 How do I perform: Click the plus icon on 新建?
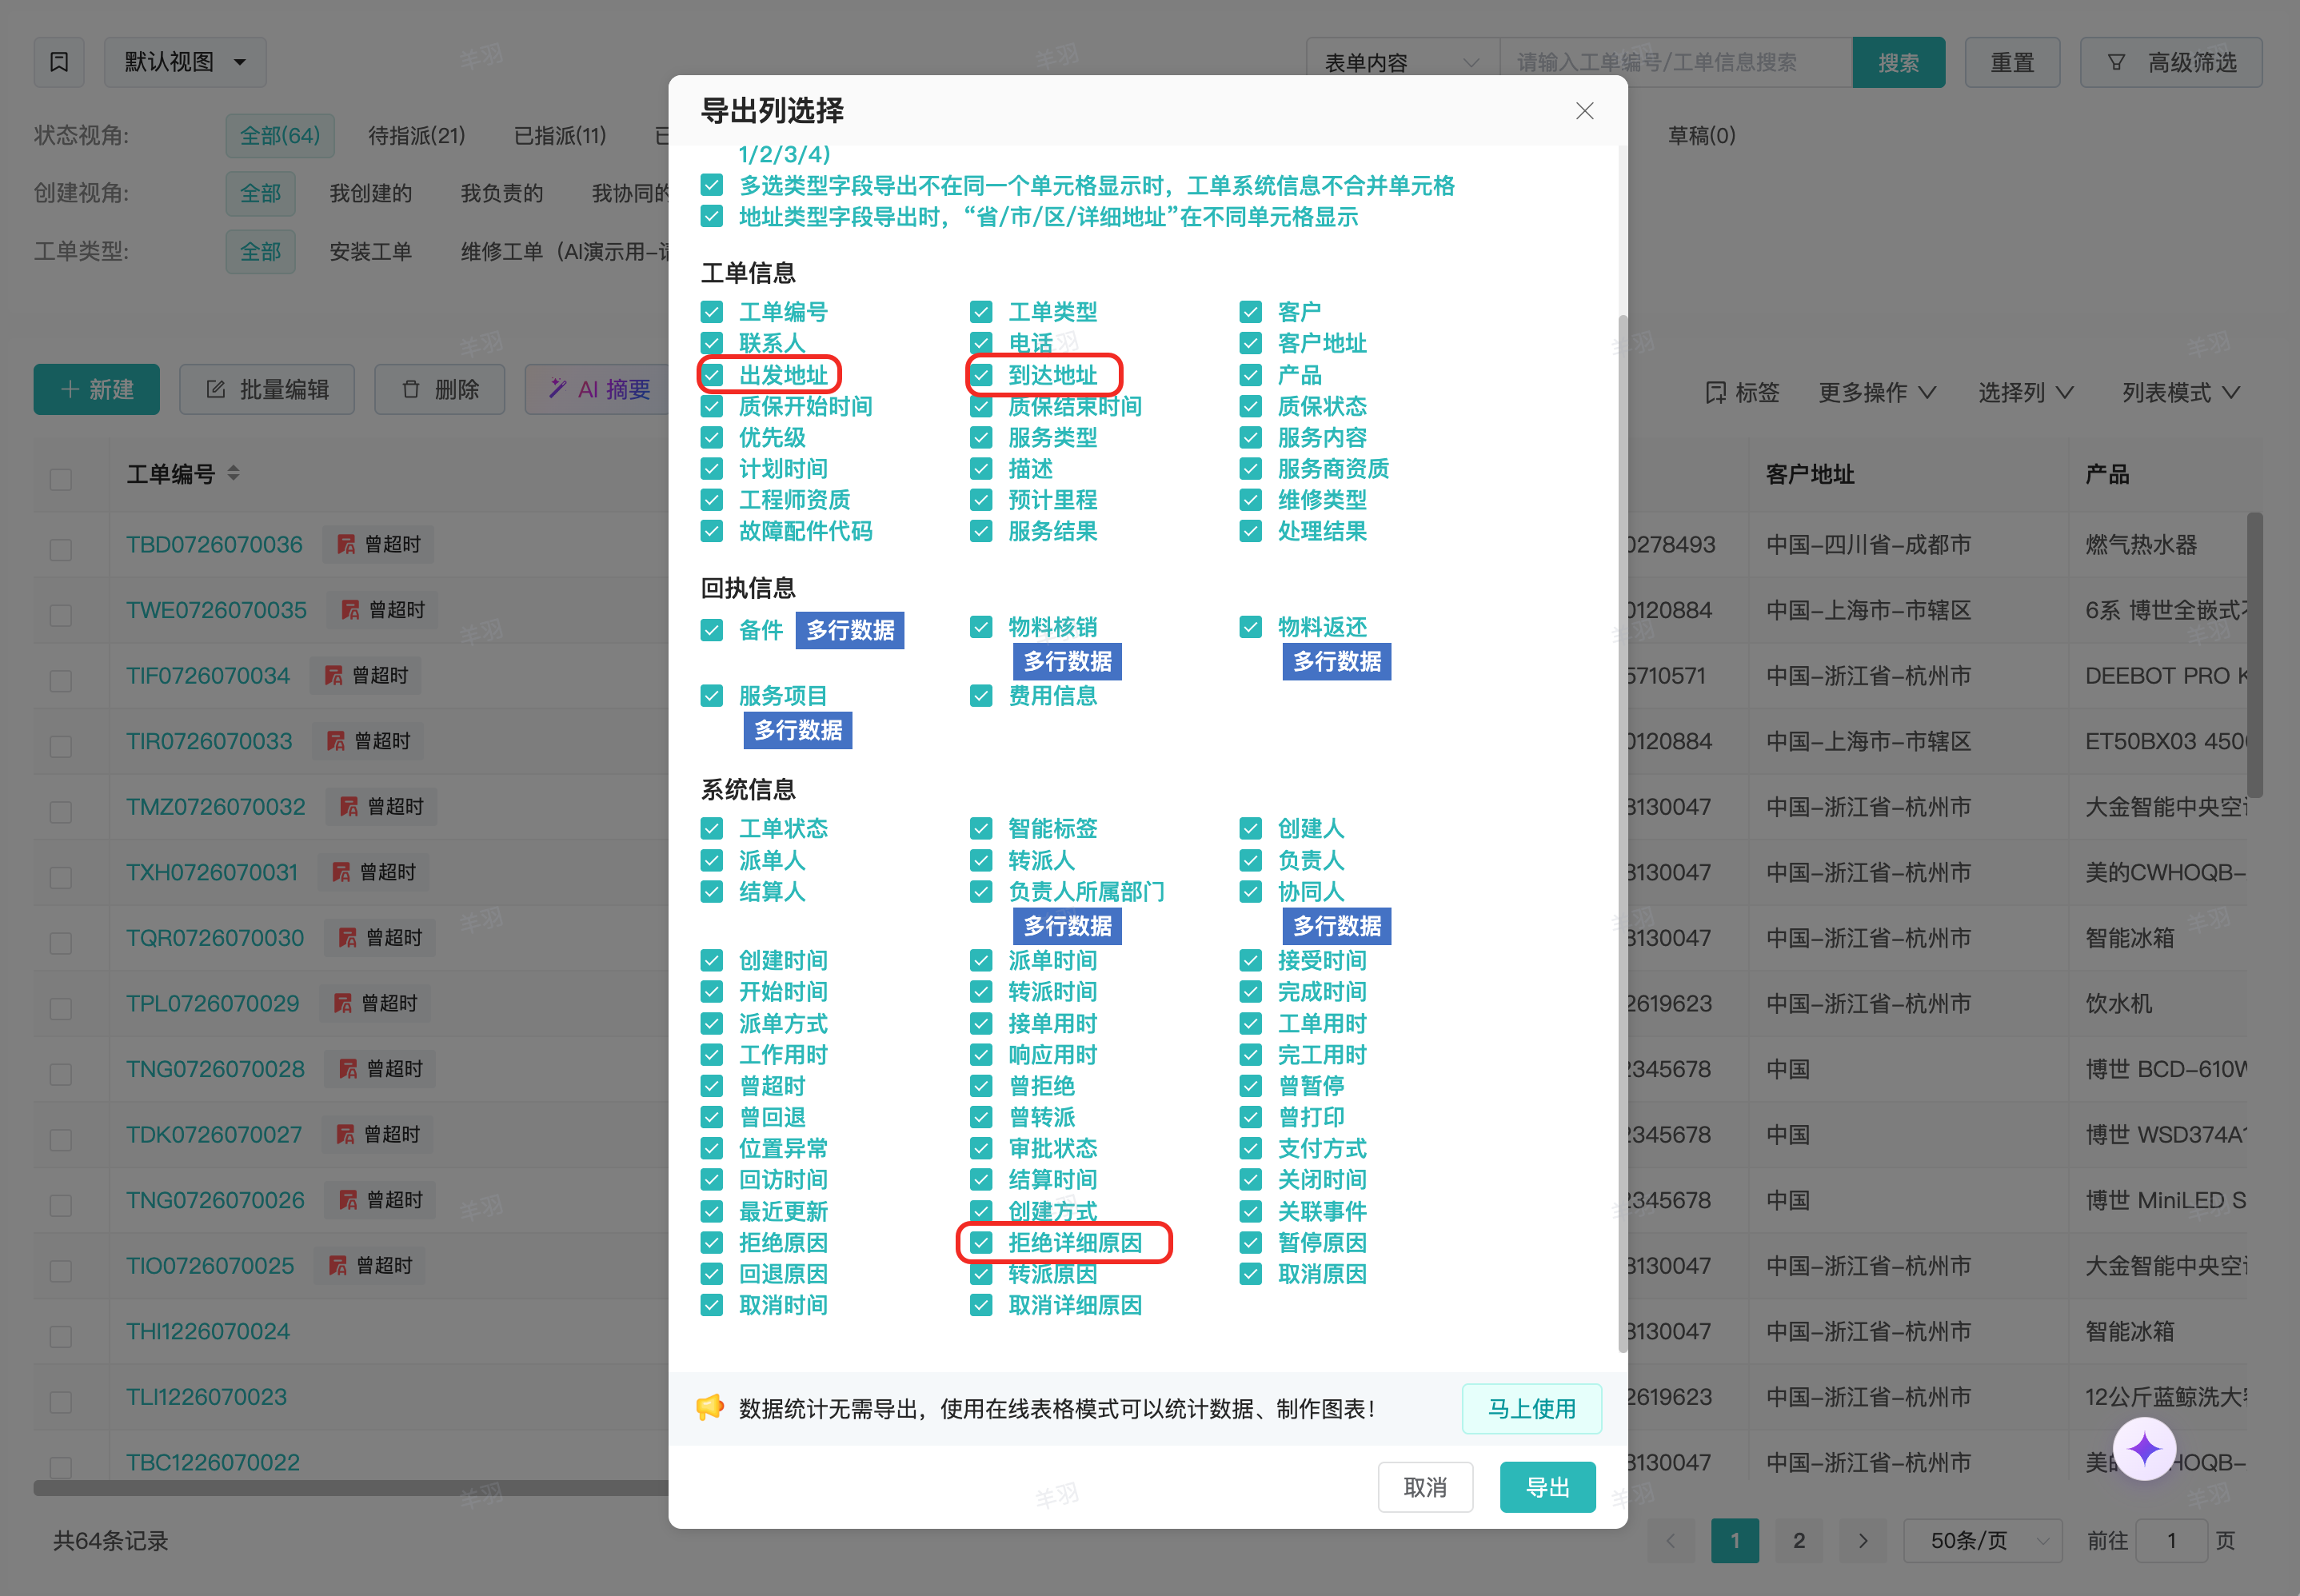69,389
